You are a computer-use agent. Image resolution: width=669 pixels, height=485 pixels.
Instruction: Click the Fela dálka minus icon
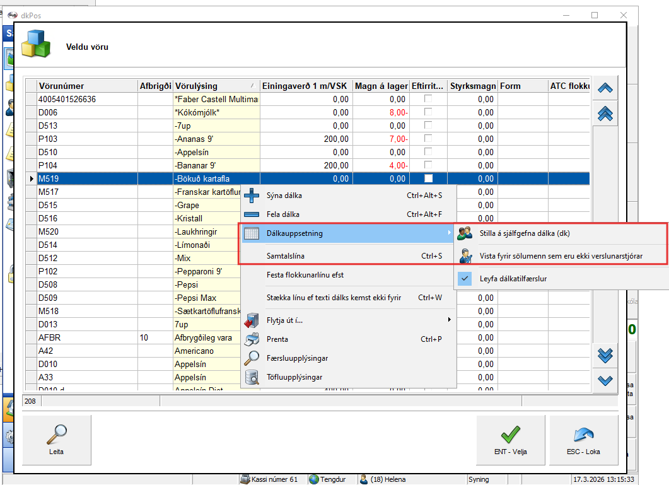tap(252, 214)
